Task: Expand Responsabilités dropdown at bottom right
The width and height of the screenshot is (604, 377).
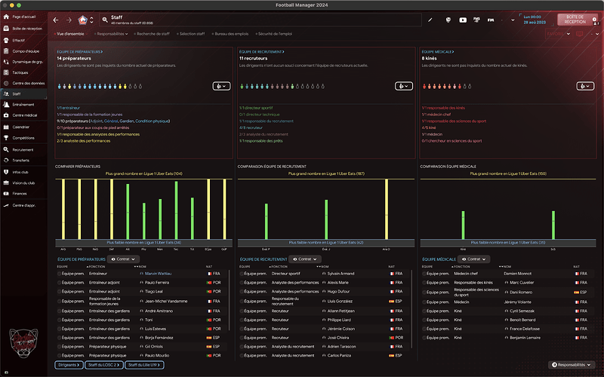Action: [572, 365]
